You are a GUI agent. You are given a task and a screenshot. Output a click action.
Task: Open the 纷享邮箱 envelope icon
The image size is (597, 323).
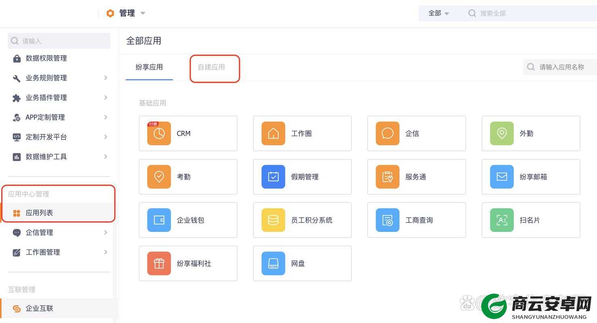tap(502, 176)
